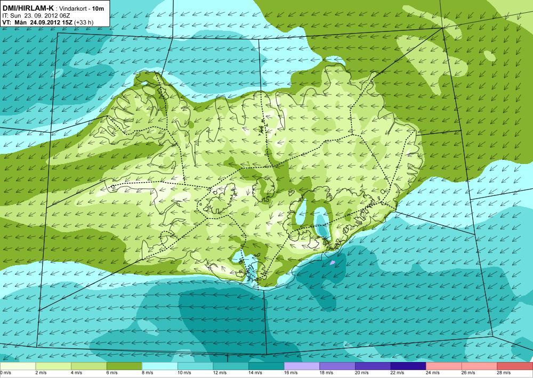Click the "VT: Mán 24.09.2012 15Z" valid time text
The height and width of the screenshot is (378, 533).
[x=38, y=22]
